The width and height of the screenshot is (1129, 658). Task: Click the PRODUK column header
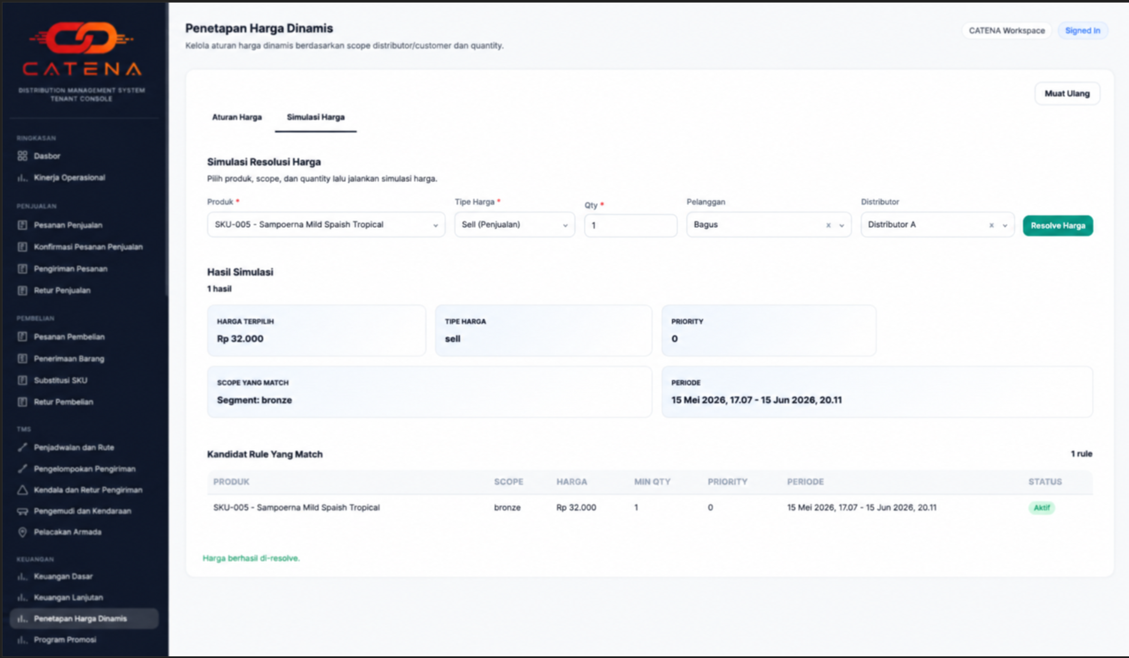point(231,482)
